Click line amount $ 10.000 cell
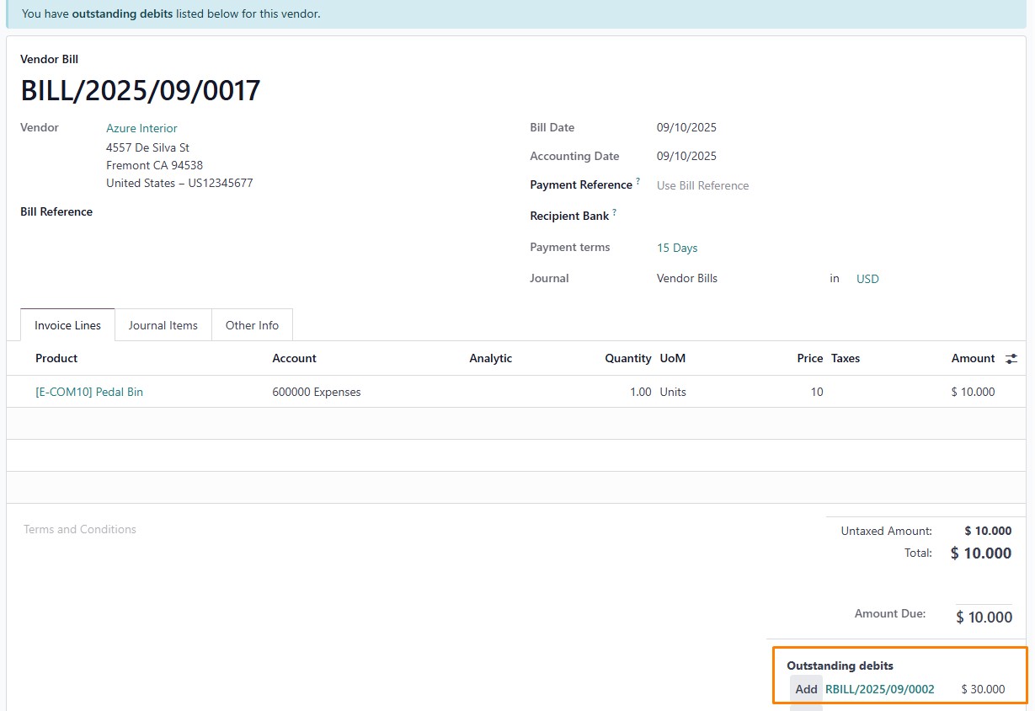 (x=973, y=392)
